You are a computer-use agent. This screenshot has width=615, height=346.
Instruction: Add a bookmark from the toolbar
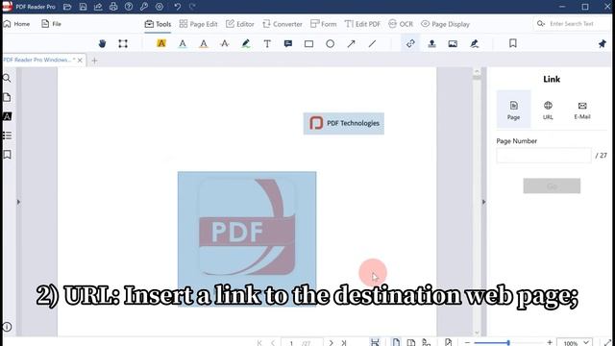[512, 43]
